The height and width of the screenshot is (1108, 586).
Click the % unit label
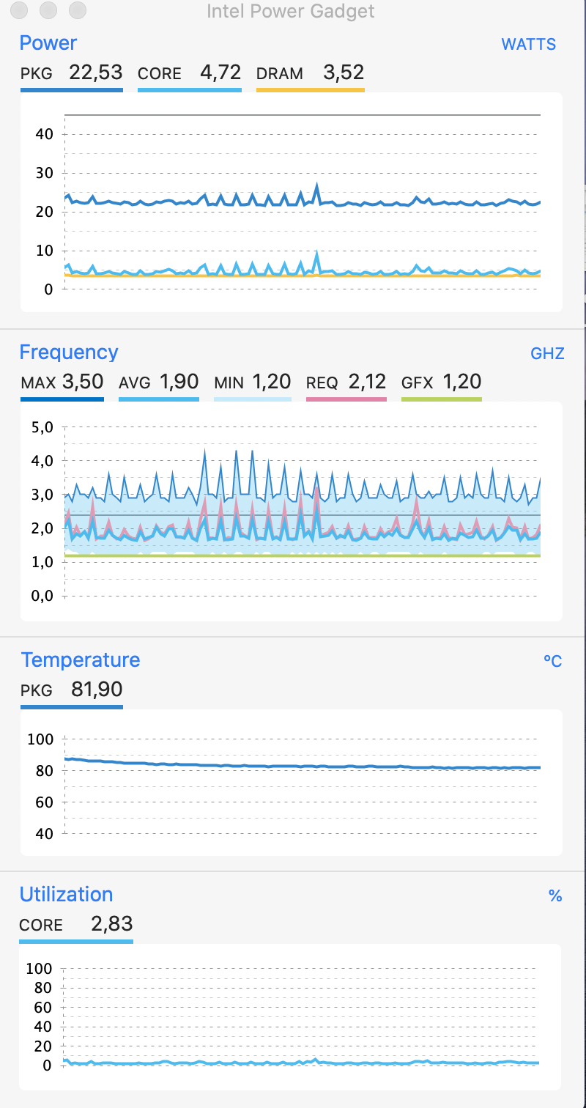pos(555,895)
